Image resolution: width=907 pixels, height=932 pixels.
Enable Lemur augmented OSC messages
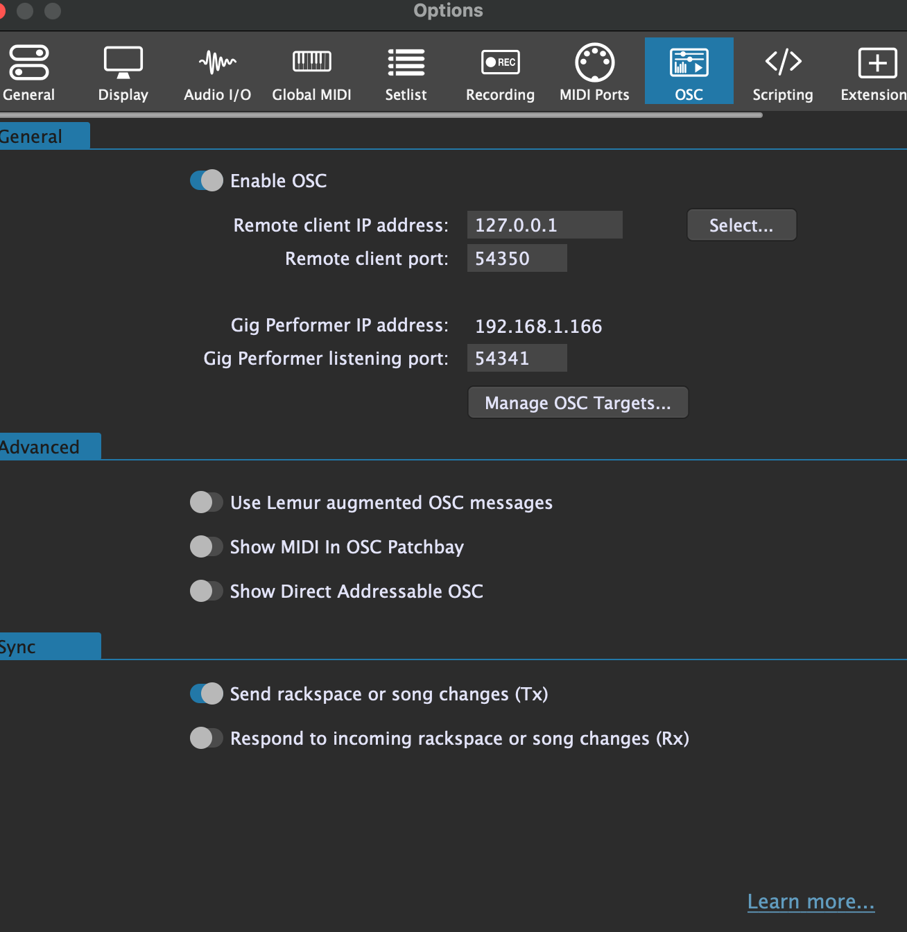[x=207, y=503]
